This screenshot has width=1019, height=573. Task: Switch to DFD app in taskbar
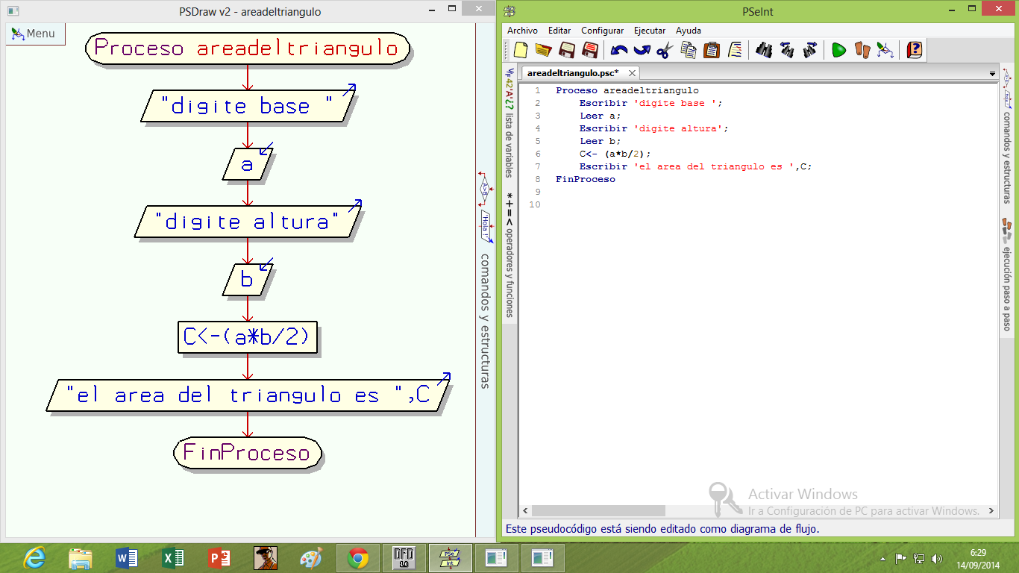tap(404, 558)
